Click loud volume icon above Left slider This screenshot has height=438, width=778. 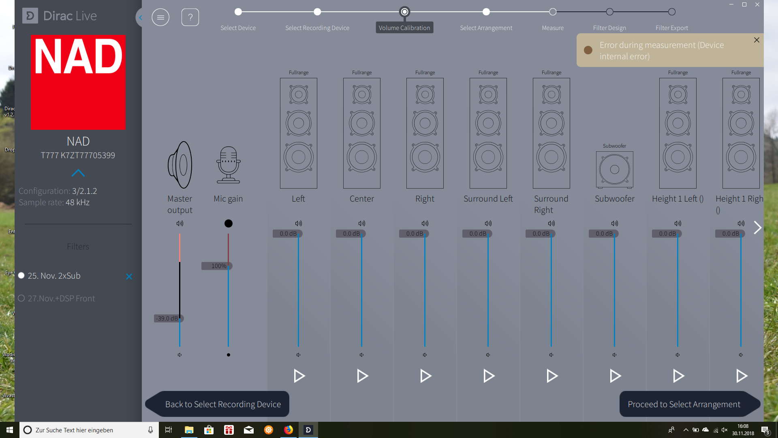[x=299, y=223]
